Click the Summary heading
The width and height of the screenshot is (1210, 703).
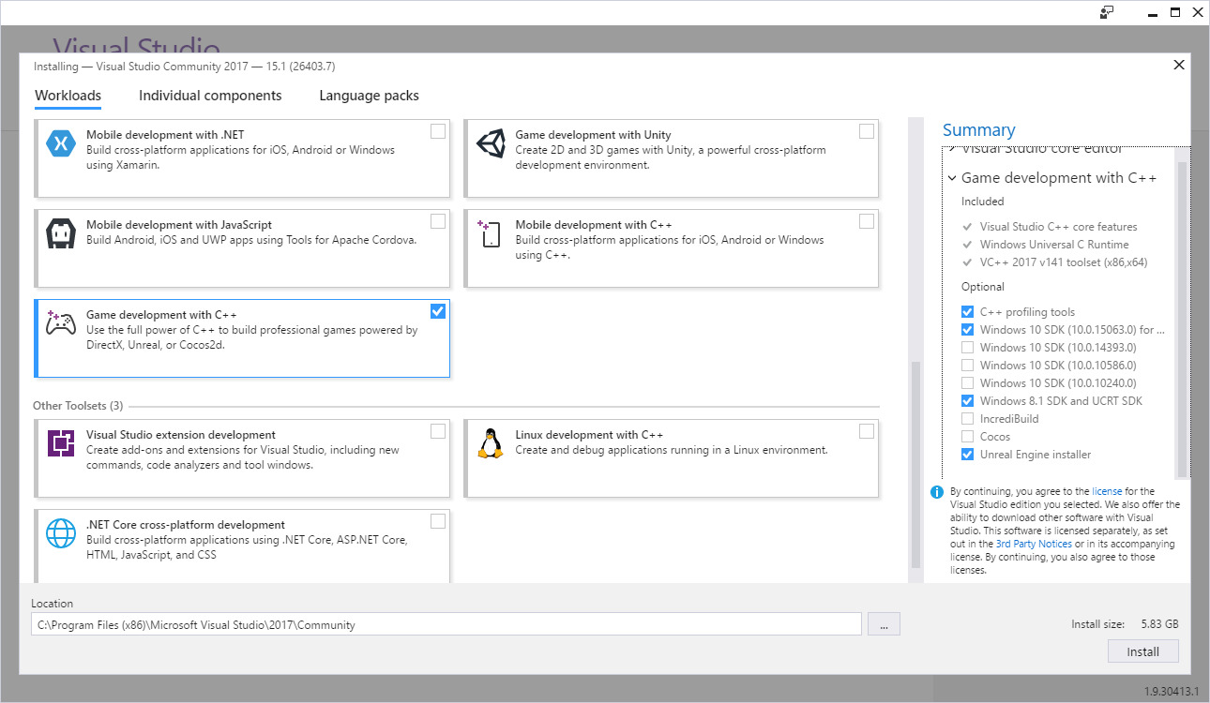(978, 130)
